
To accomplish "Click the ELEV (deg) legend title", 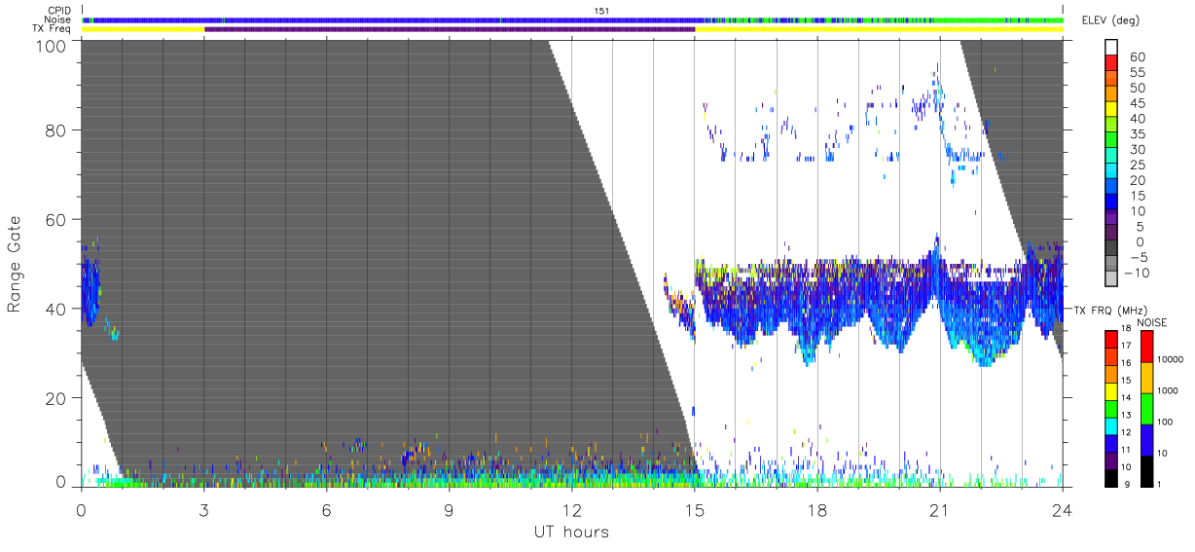I will (1111, 20).
